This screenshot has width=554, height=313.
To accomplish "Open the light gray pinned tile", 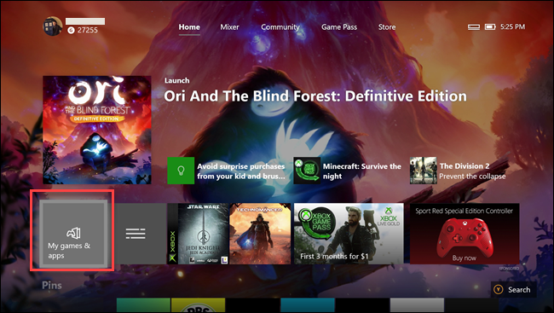I will pyautogui.click(x=417, y=305).
